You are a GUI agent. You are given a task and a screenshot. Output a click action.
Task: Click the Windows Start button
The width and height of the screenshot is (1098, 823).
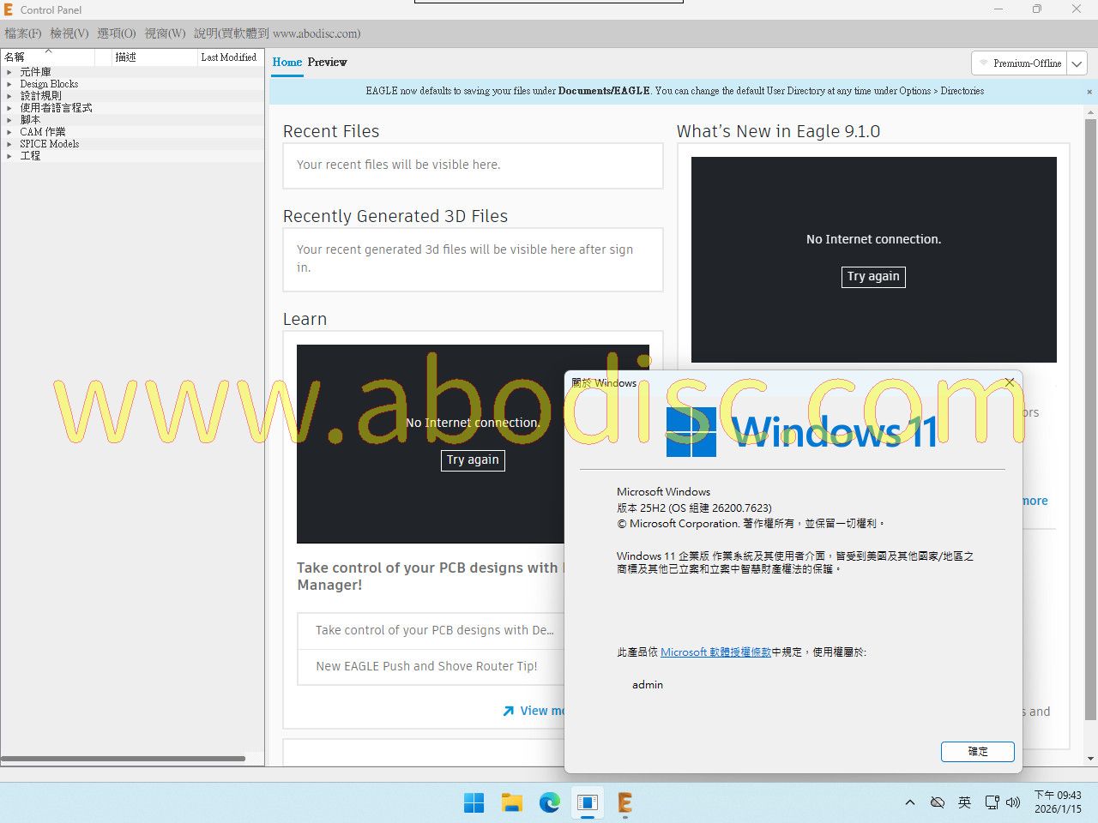(474, 803)
